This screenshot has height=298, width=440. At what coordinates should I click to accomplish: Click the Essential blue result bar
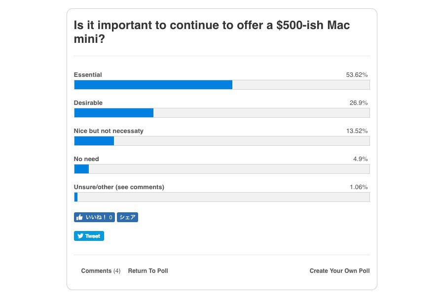(153, 85)
